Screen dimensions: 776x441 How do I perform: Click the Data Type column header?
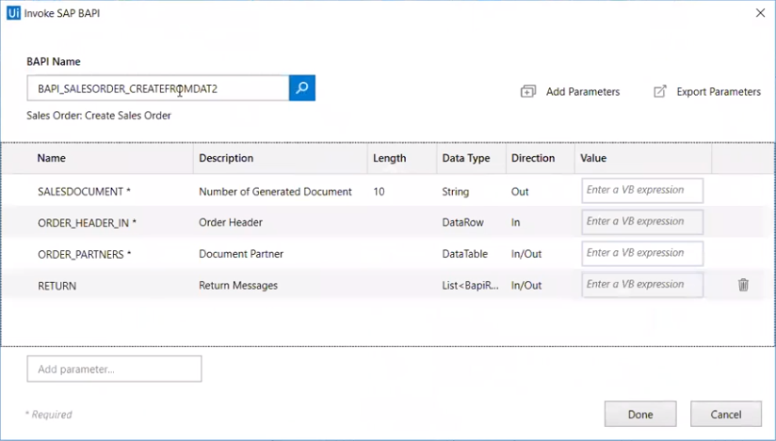pyautogui.click(x=466, y=158)
